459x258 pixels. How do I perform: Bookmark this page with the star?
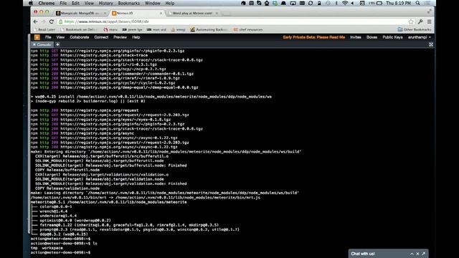[x=411, y=21]
